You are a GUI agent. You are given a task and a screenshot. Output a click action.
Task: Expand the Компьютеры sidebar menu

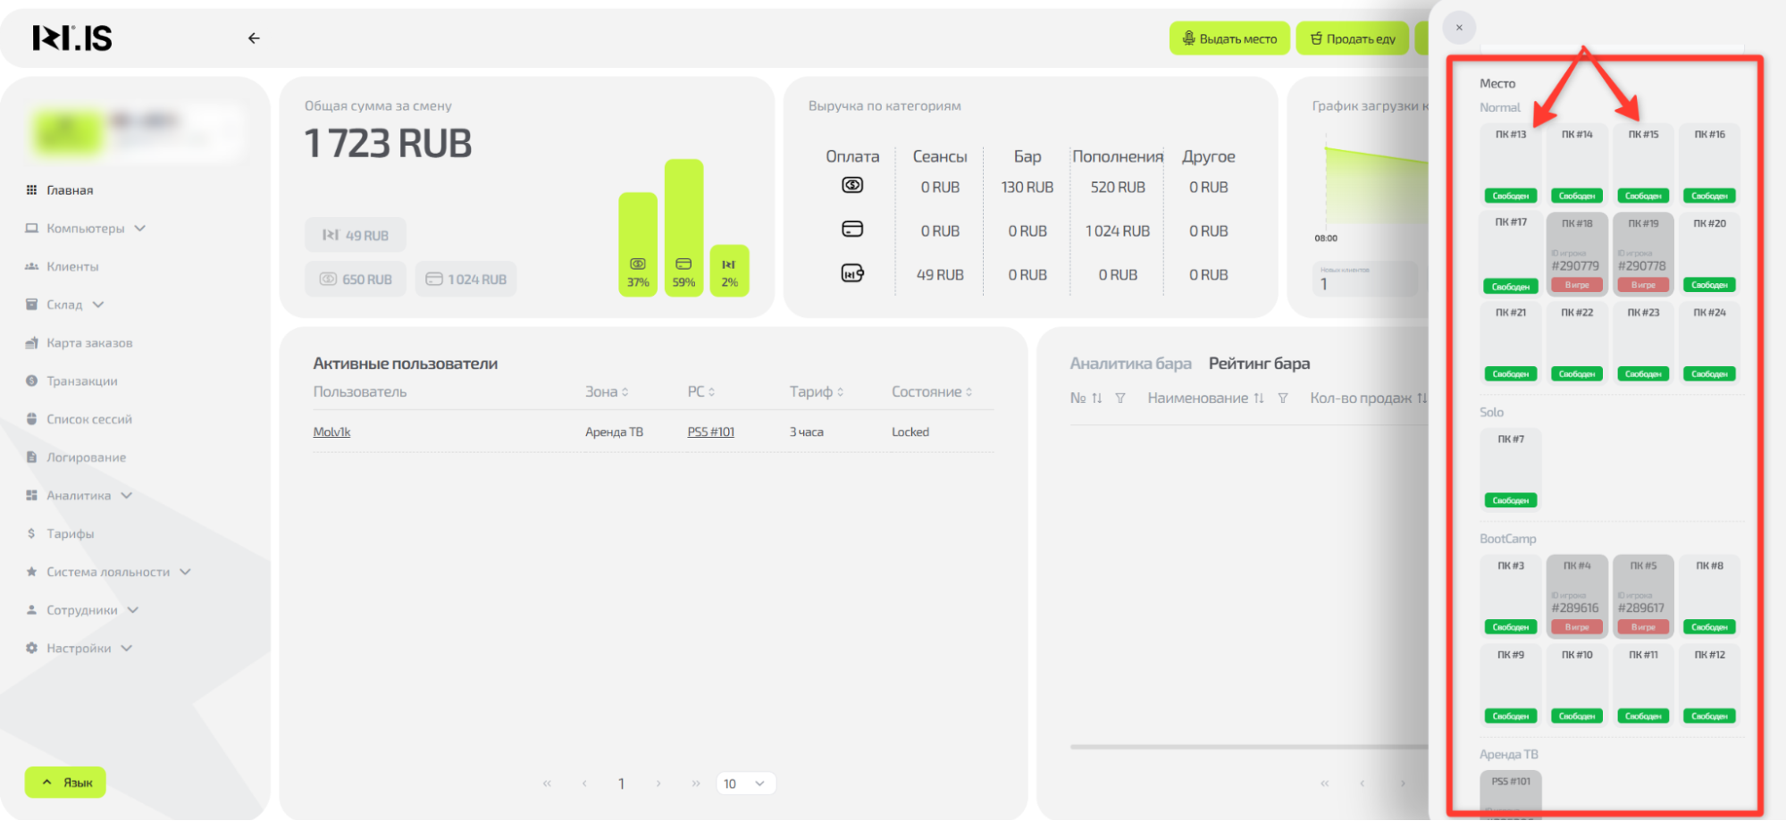point(140,229)
